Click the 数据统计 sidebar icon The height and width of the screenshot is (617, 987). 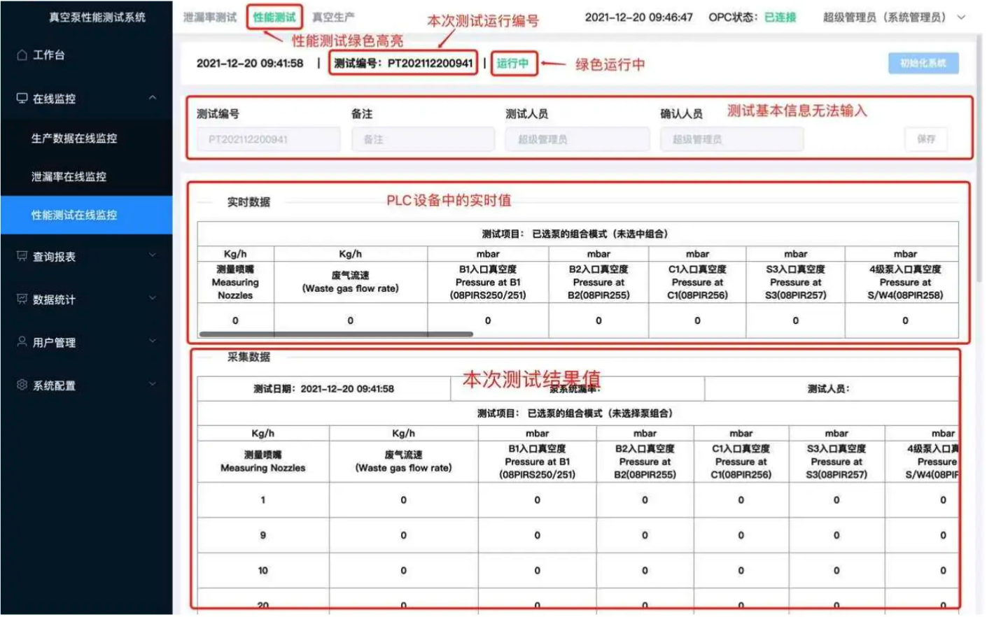click(x=22, y=299)
